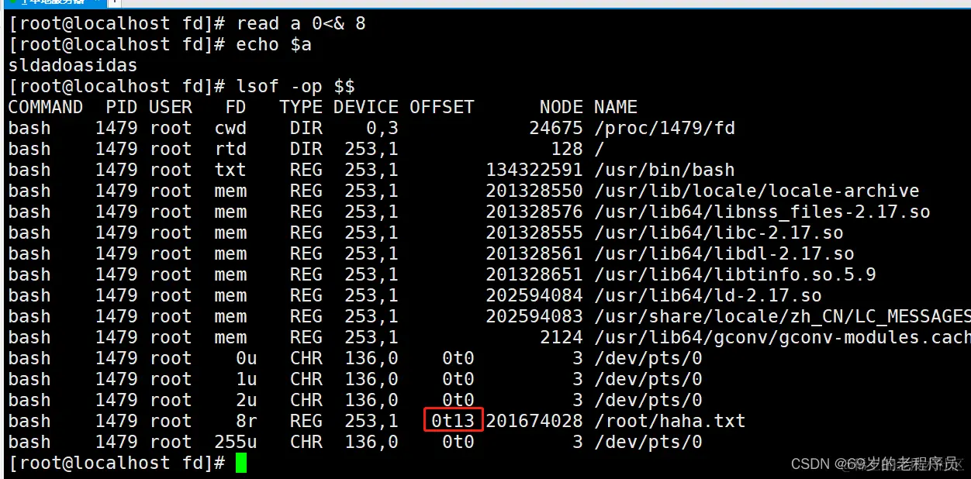Click the green terminal cursor block

click(241, 463)
